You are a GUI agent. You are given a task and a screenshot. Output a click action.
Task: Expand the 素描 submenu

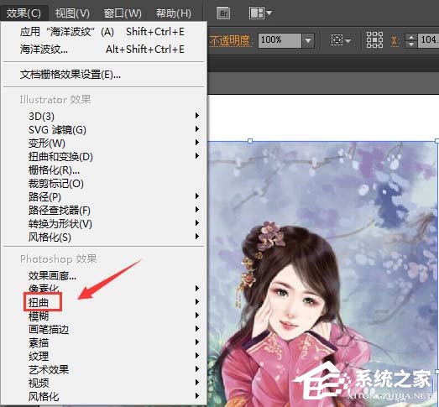tap(102, 342)
